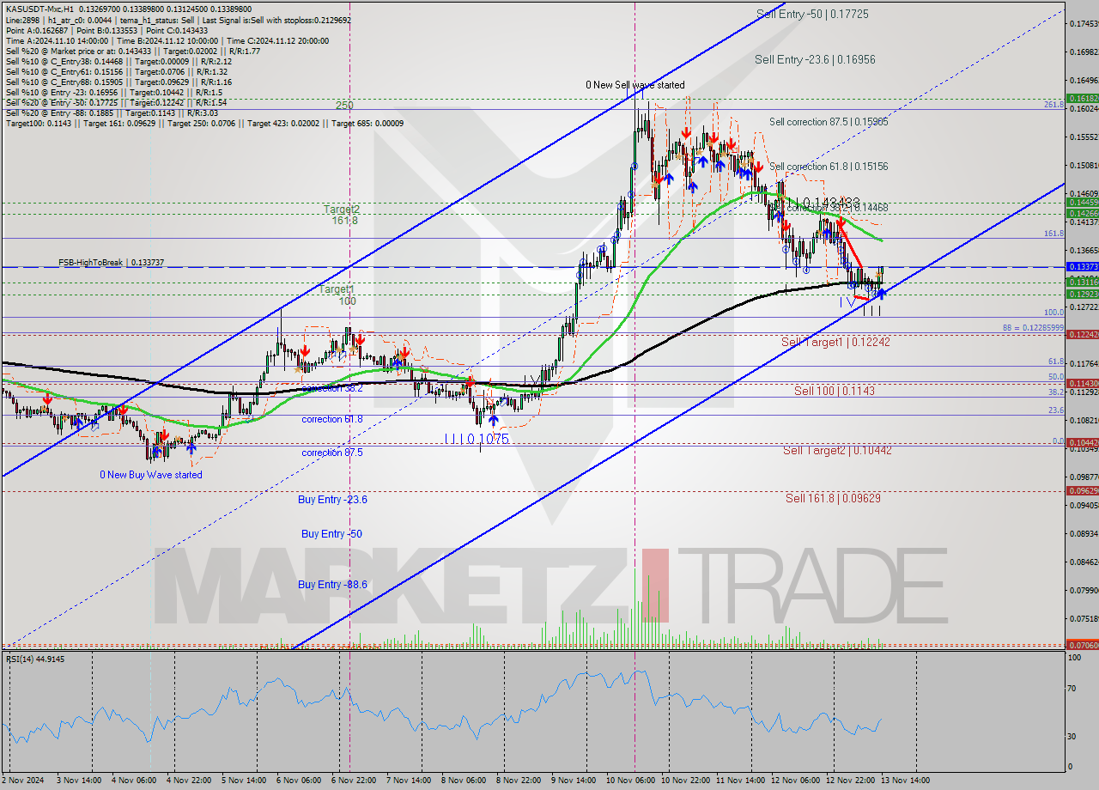Click the '88 = 0.12285999' Fibonacci label
Viewport: 1099px width, 790px height.
[x=1033, y=328]
